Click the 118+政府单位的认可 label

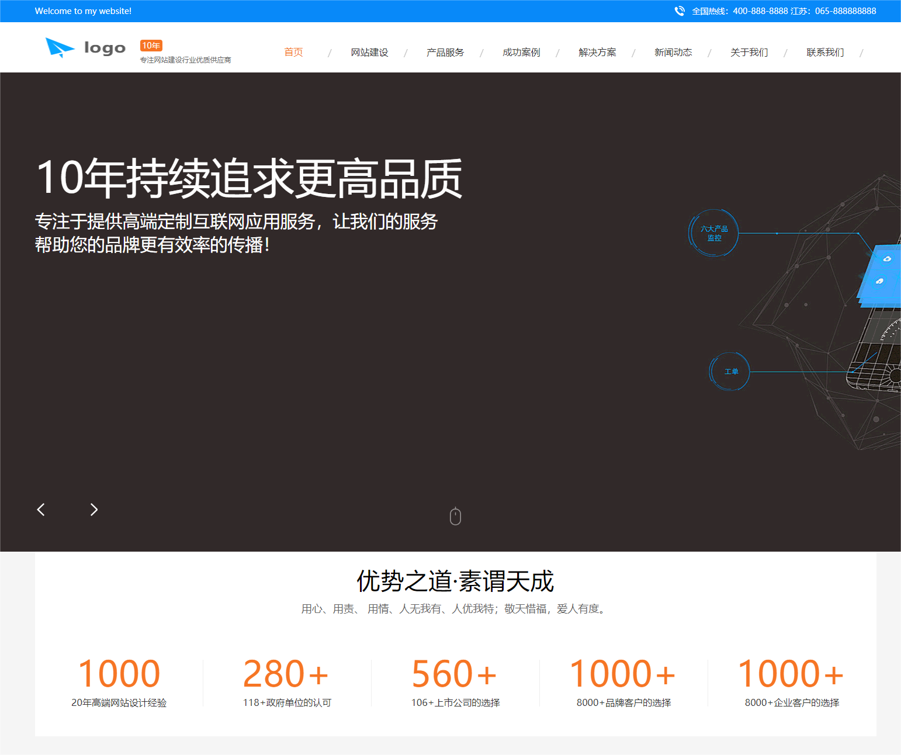[x=287, y=702]
